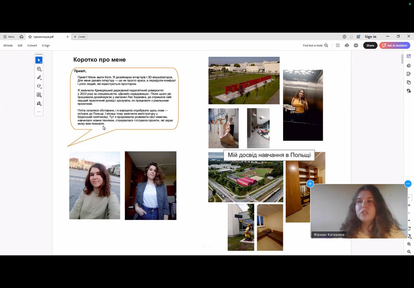Go to next page with down chevron
Viewport: 414px width, 288px height.
409,220
